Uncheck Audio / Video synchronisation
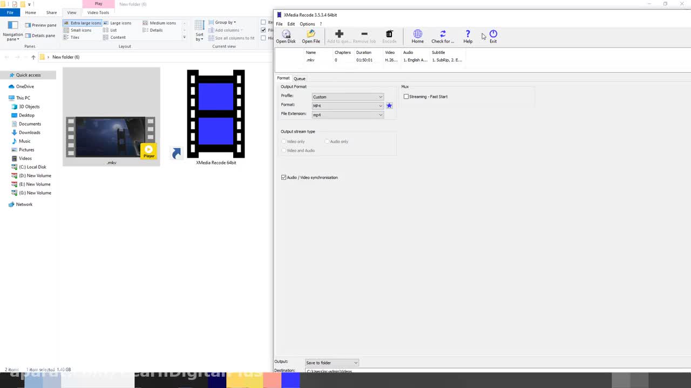691x388 pixels. (284, 177)
